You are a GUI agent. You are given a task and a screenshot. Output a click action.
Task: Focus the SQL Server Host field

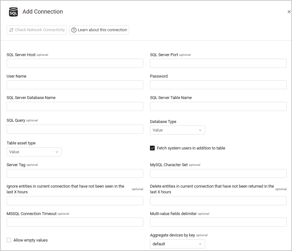75,63
